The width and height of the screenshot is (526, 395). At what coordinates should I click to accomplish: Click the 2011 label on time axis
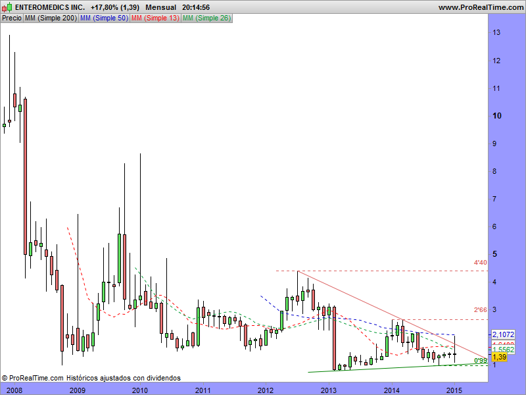[203, 390]
